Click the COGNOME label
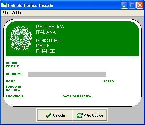This screenshot has width=145, height=125. 14,74
